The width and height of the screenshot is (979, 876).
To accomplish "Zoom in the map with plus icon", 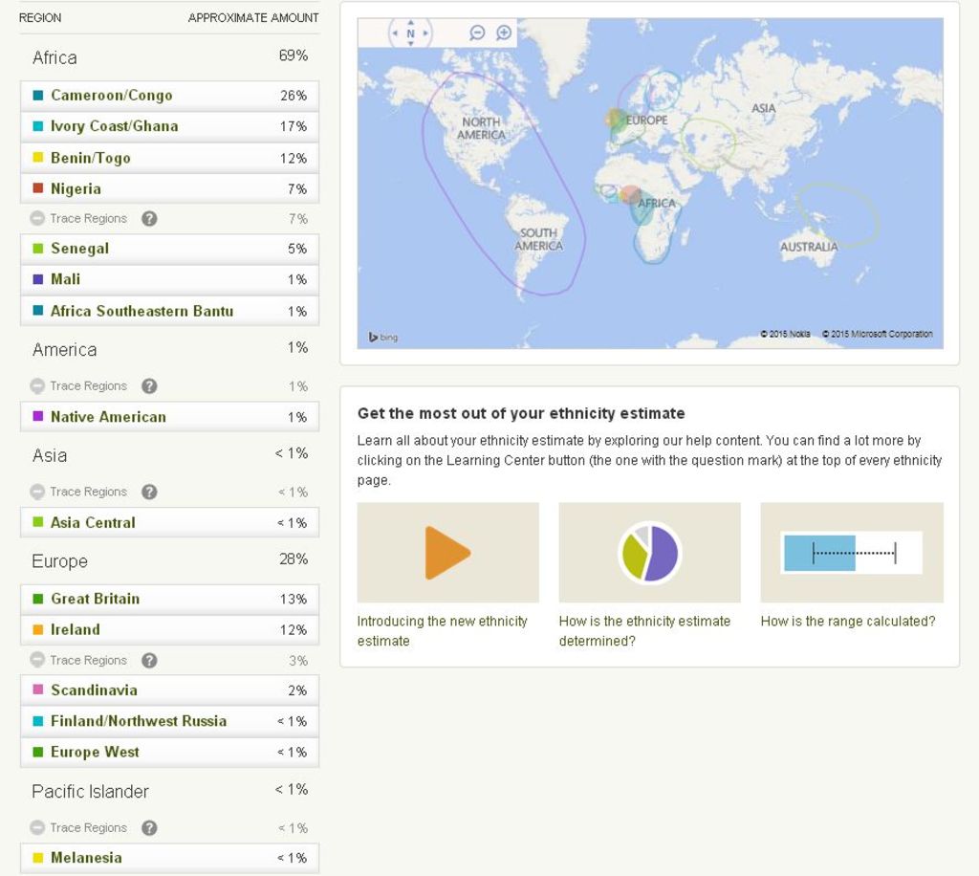I will pyautogui.click(x=504, y=33).
